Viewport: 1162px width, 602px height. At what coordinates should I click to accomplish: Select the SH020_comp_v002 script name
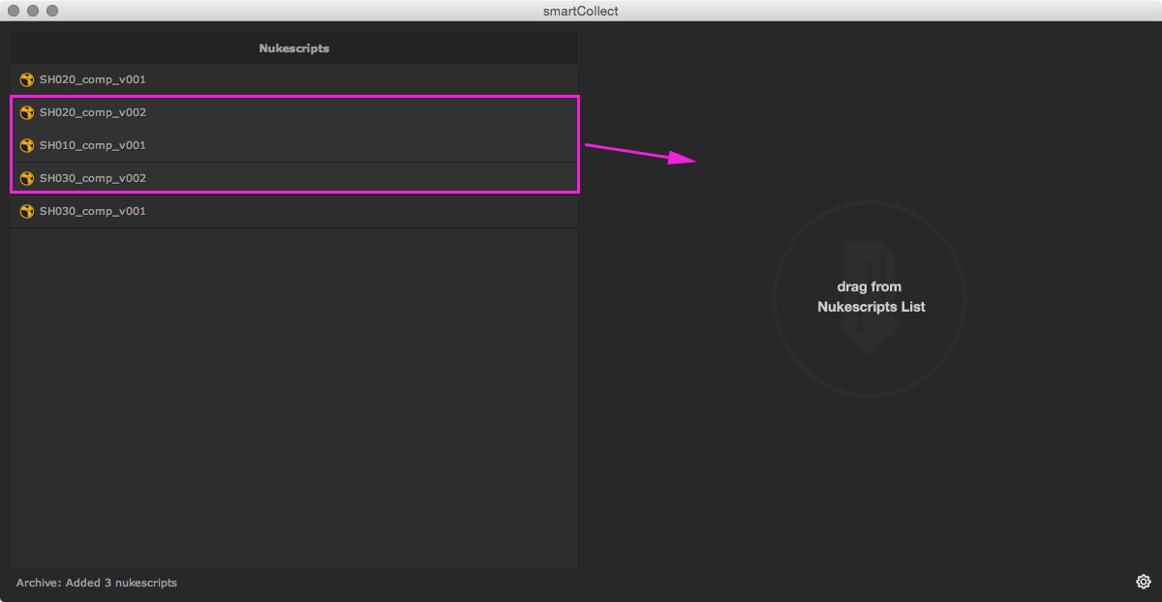point(93,112)
